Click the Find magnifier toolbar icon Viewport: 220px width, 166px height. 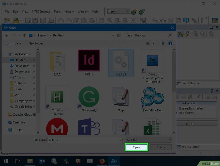[x=110, y=20]
